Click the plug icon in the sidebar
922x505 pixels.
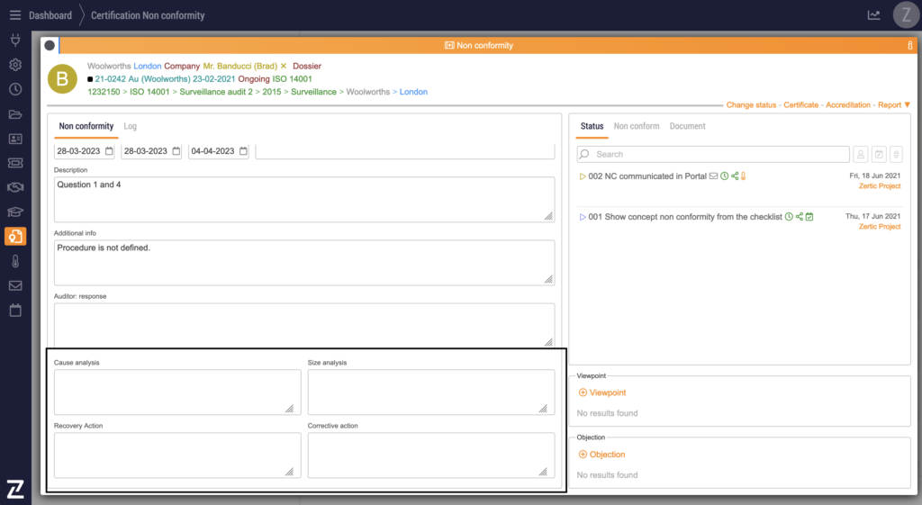[15, 41]
